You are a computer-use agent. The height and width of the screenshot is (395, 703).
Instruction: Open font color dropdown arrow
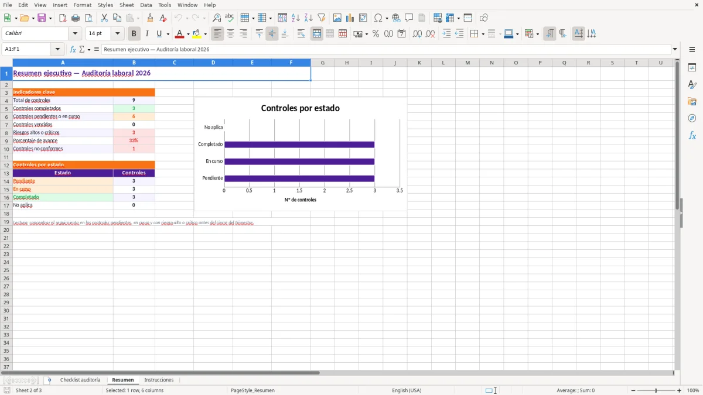188,34
